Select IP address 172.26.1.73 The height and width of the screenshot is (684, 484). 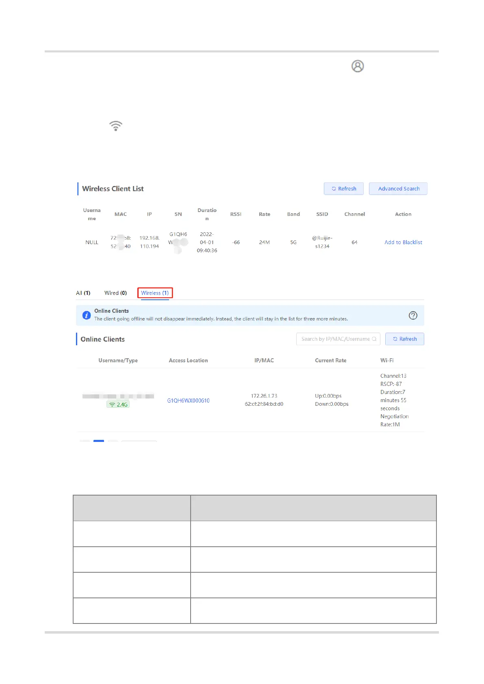pyautogui.click(x=264, y=396)
